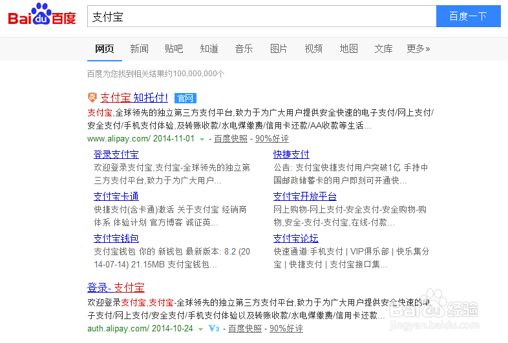
Task: Open the 更多» menu
Action: (418, 48)
